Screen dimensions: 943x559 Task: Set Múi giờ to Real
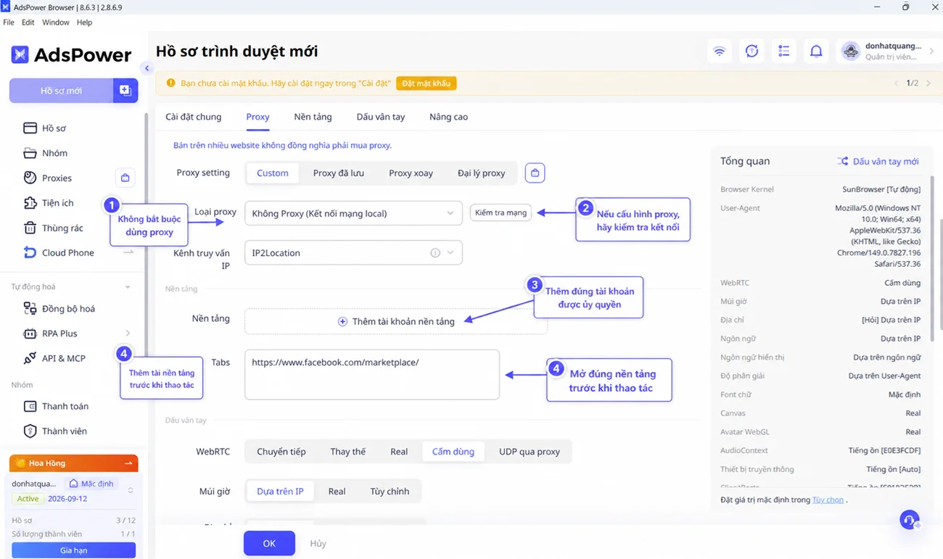(x=337, y=492)
